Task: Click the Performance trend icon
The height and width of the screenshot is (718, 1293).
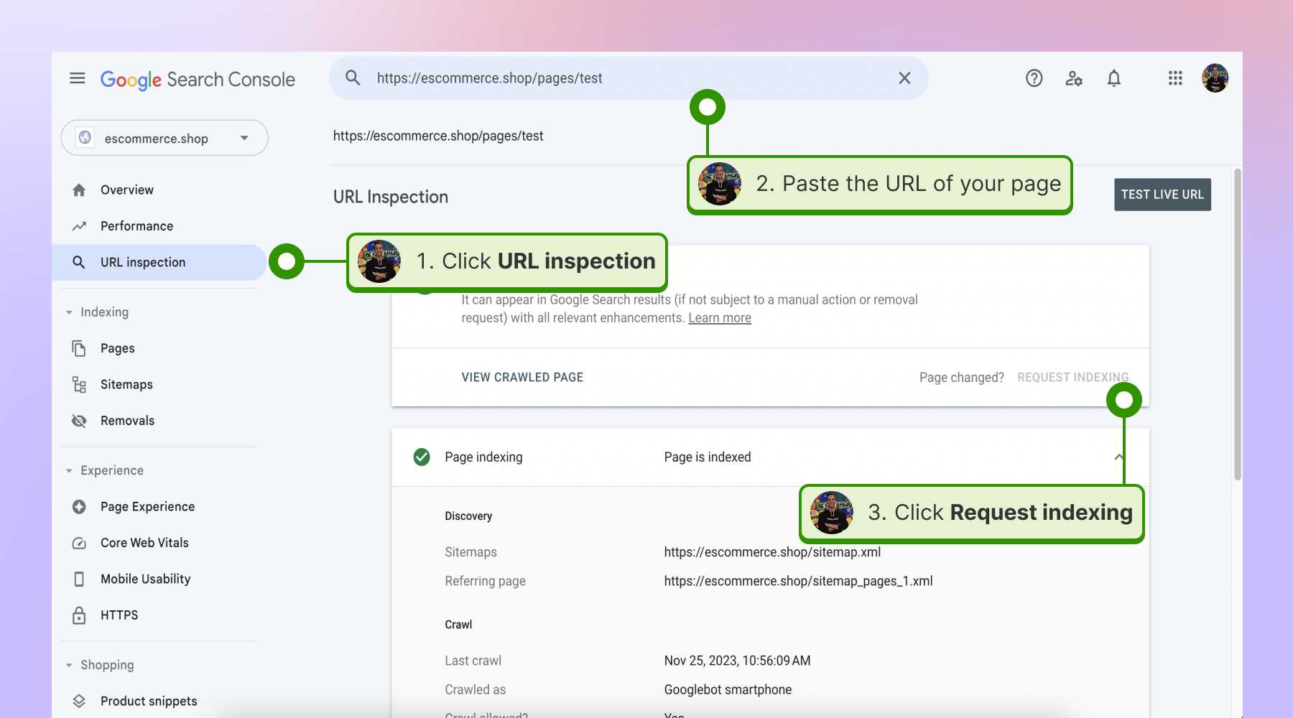Action: (x=79, y=226)
